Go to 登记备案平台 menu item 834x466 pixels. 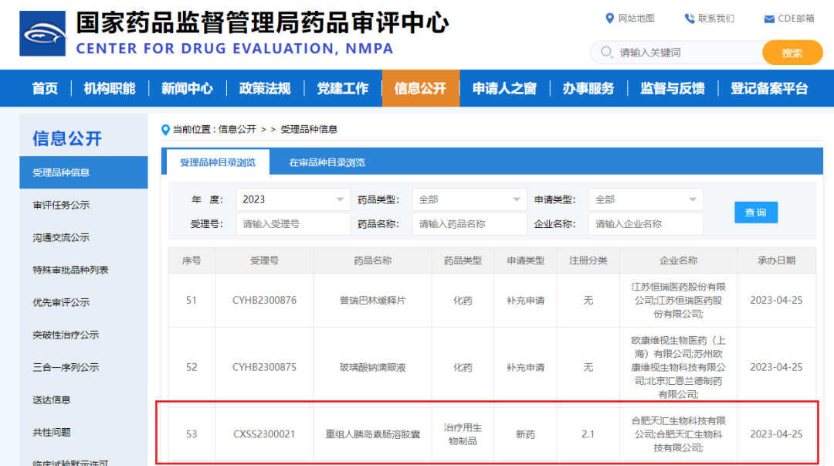769,88
